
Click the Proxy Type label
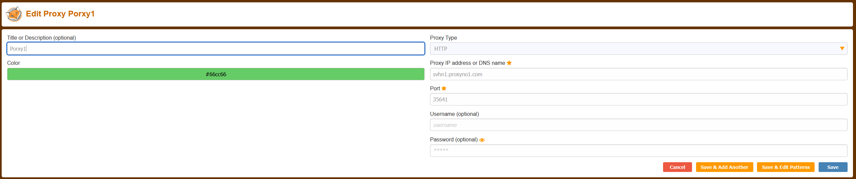point(443,38)
